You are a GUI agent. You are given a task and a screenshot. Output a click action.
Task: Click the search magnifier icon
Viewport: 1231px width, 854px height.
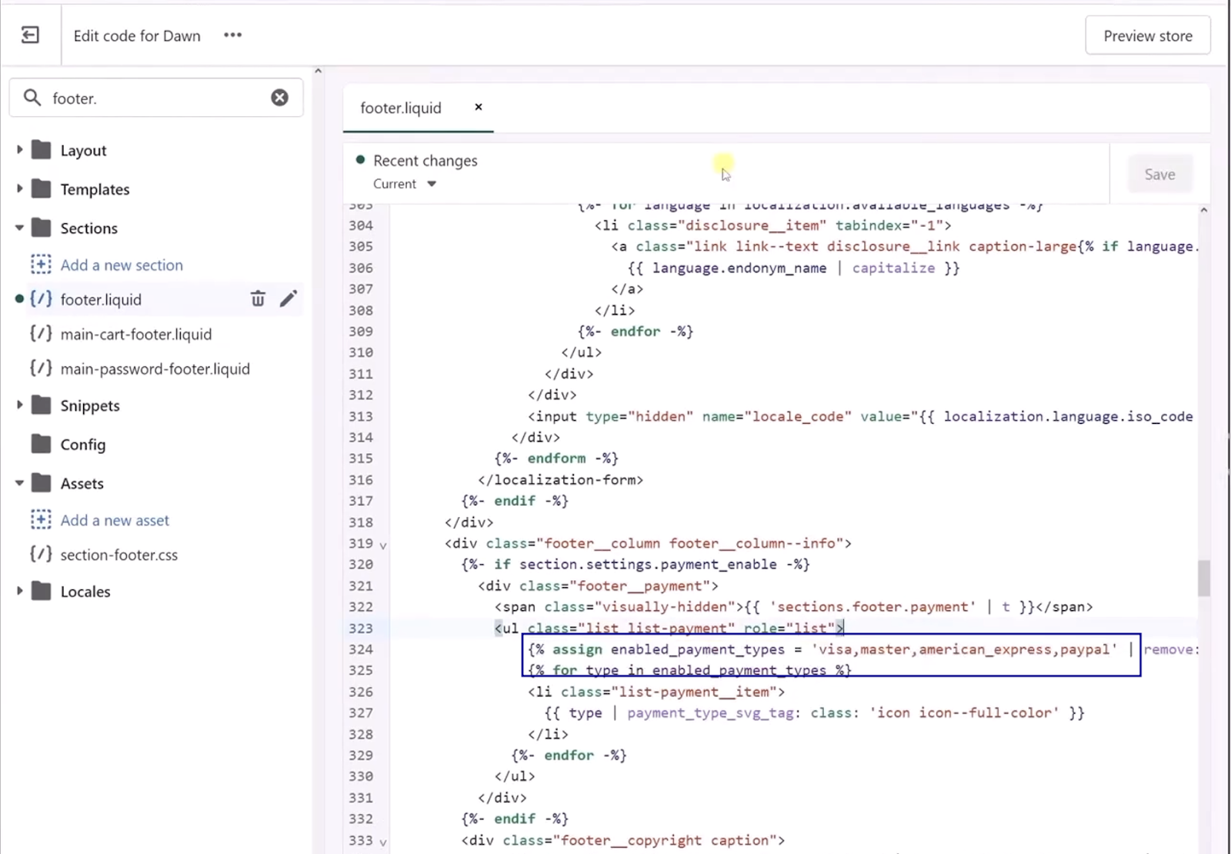click(x=32, y=98)
